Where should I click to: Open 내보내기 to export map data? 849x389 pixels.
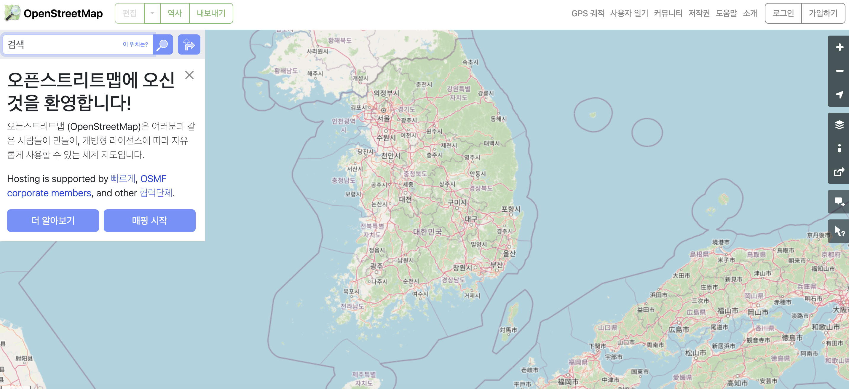tap(211, 13)
